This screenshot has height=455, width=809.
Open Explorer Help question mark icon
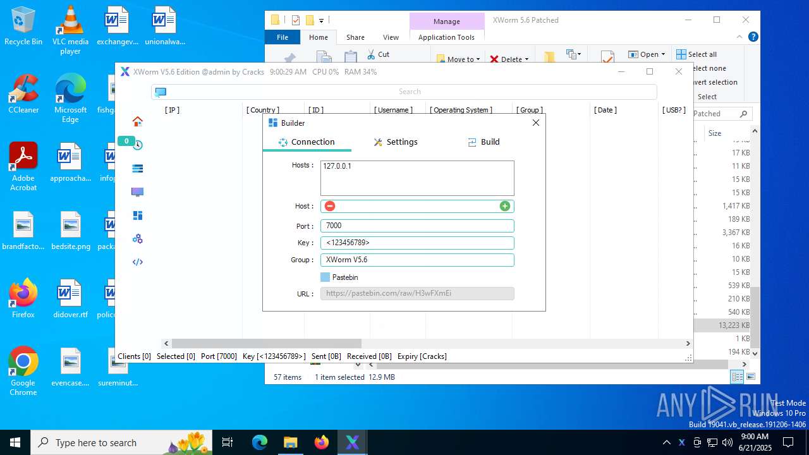click(x=753, y=37)
